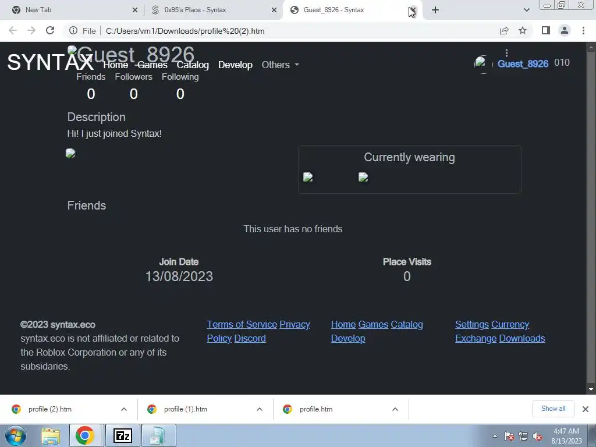Screen dimensions: 596x447
Task: Open downloaded profile (1).htm file
Action: (186, 409)
